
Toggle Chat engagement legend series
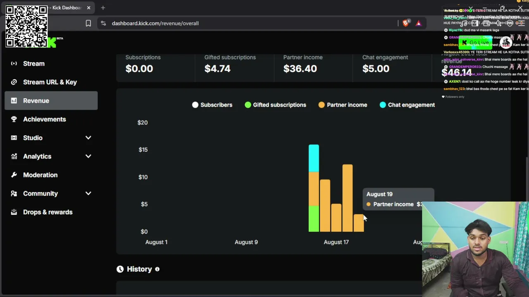tap(407, 105)
